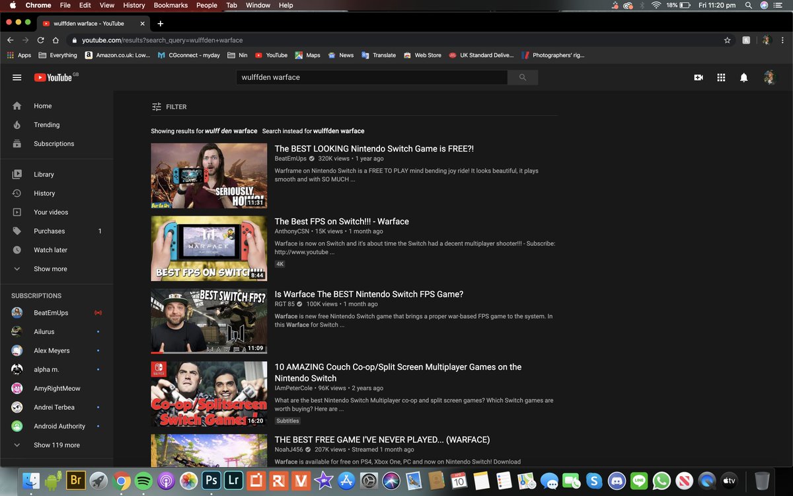793x496 pixels.
Task: Open the notifications bell
Action: [x=743, y=77]
